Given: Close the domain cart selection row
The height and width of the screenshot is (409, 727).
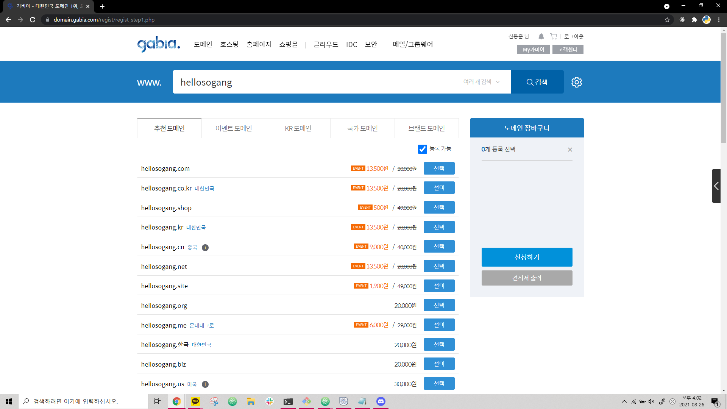Looking at the screenshot, I should [570, 150].
